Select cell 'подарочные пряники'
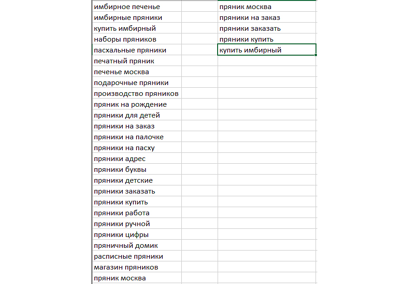This screenshot has width=408, height=284. [x=131, y=83]
